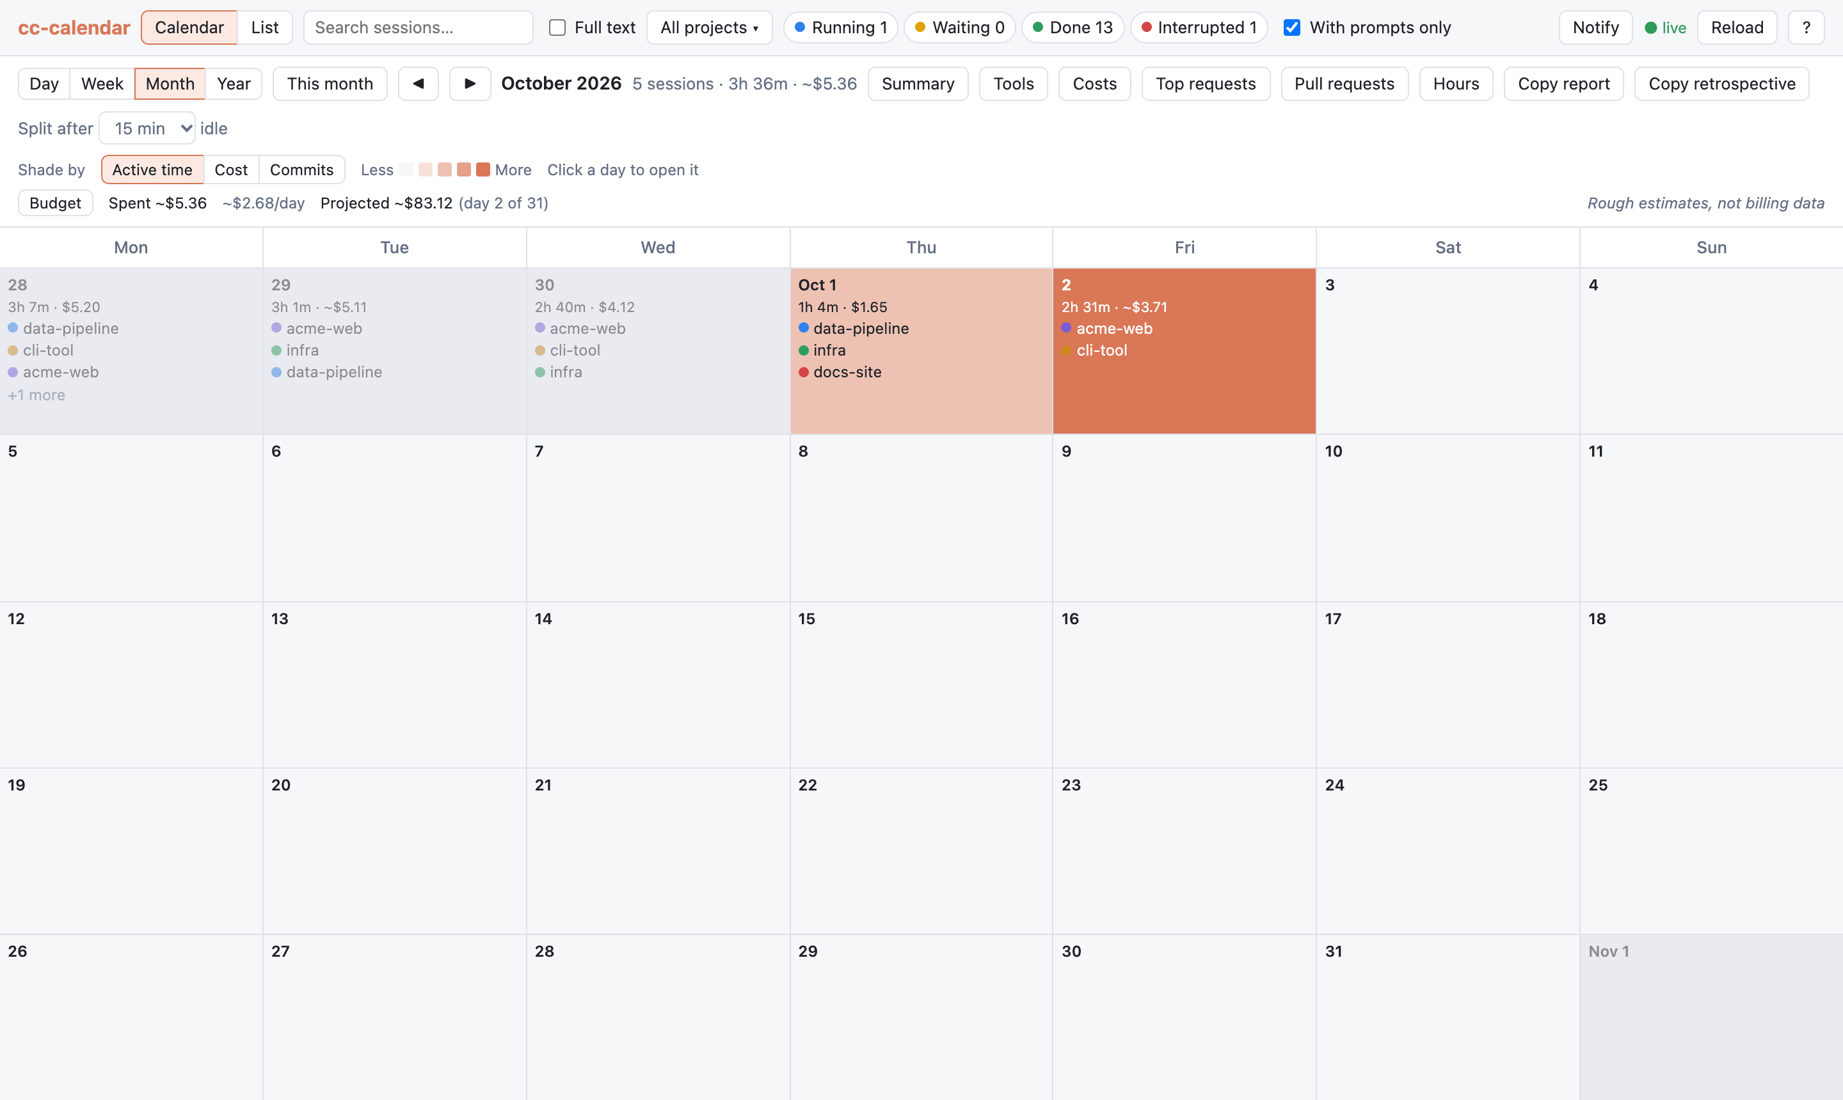The width and height of the screenshot is (1843, 1100).
Task: Open the question mark help button
Action: click(1806, 27)
